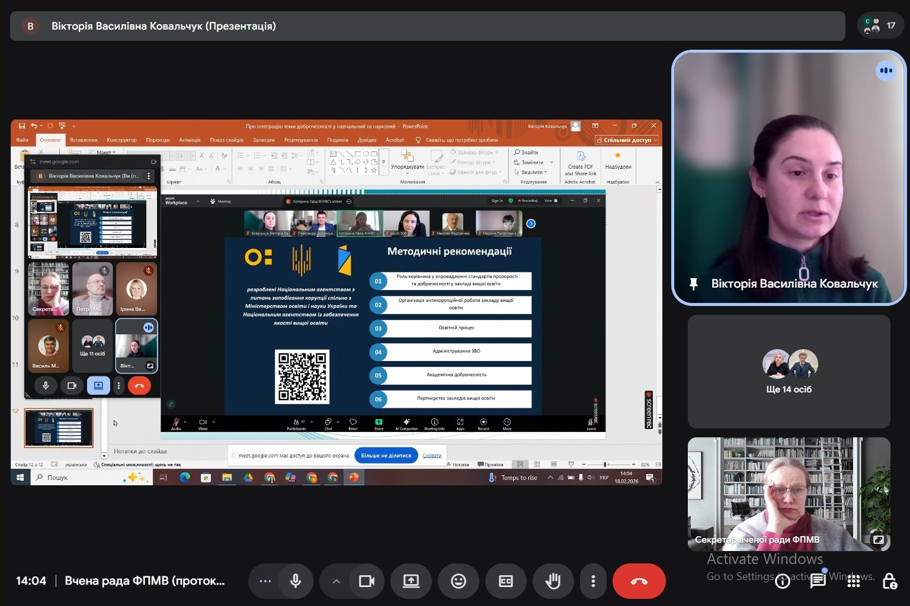Click the blue Більше не ділитися button
910x606 pixels.
point(386,456)
